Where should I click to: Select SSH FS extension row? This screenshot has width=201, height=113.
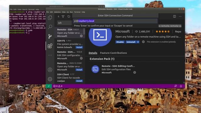[x=70, y=44]
